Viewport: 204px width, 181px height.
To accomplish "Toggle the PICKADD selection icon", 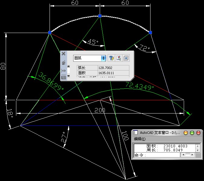I will [126, 58].
